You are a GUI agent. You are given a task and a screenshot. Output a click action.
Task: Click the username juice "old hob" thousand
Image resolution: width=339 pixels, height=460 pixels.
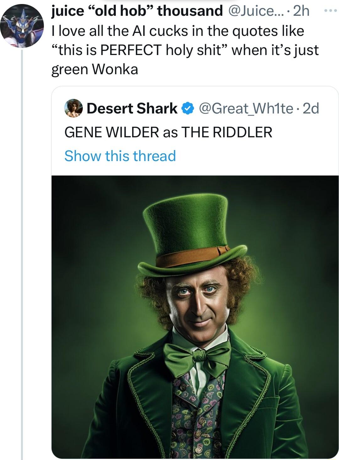point(135,10)
